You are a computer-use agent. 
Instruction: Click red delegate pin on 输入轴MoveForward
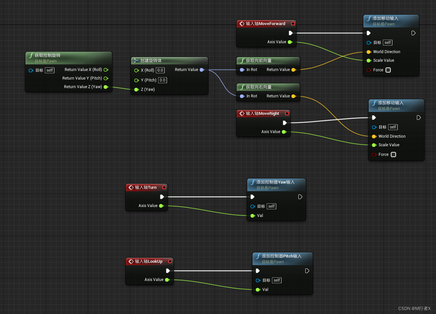point(293,24)
